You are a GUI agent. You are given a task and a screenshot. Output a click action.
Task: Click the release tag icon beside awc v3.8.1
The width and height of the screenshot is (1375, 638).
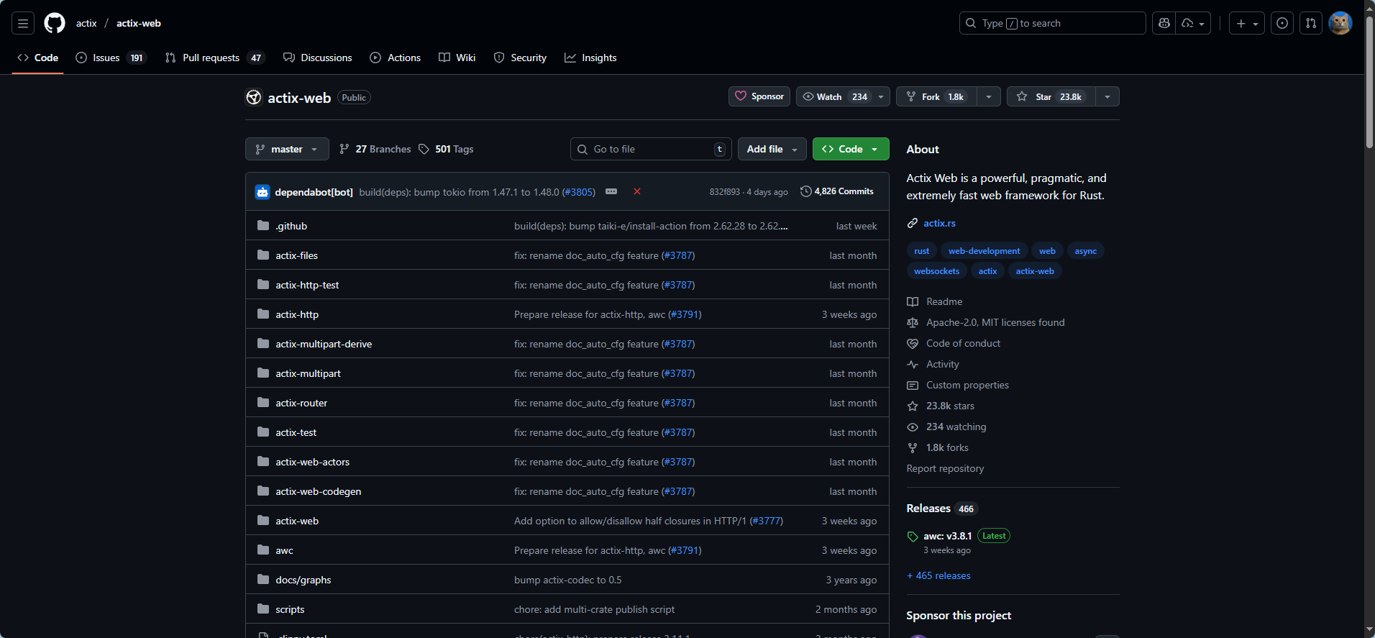pyautogui.click(x=913, y=537)
